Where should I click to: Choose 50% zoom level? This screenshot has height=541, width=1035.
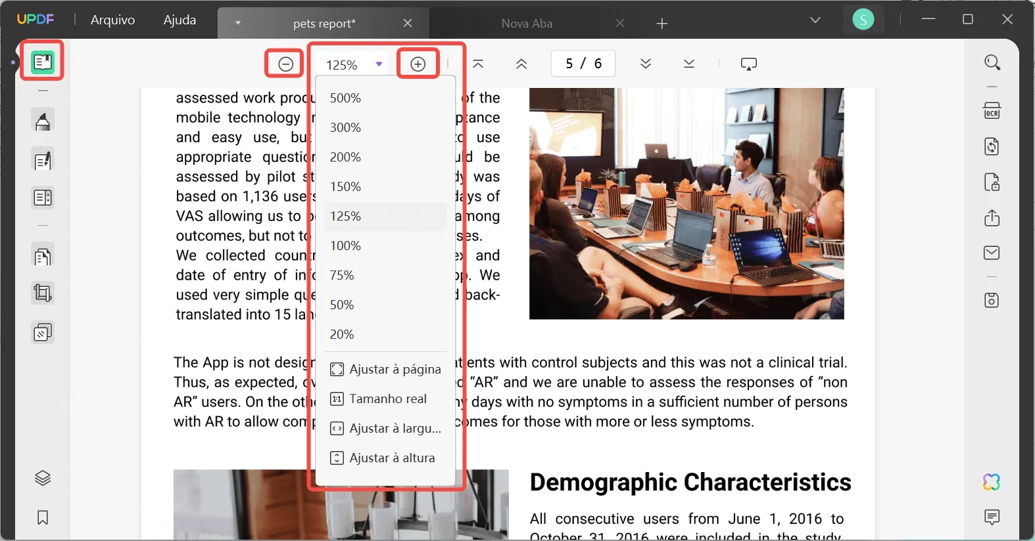[x=385, y=305]
